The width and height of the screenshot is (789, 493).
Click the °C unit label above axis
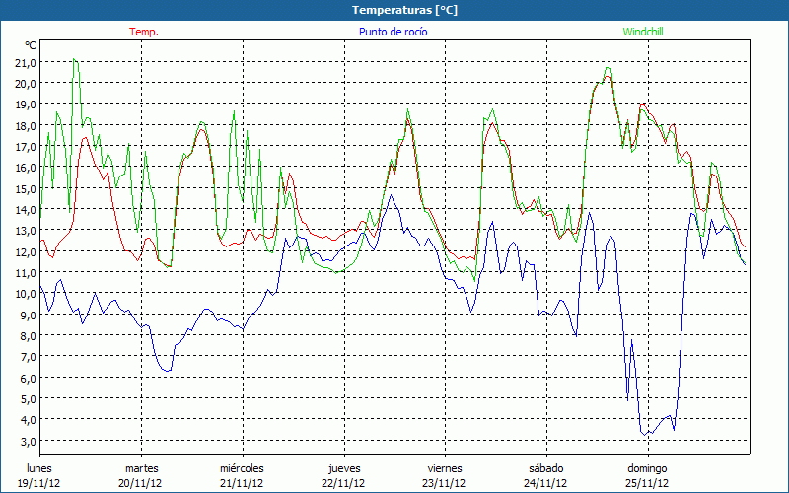click(x=31, y=45)
